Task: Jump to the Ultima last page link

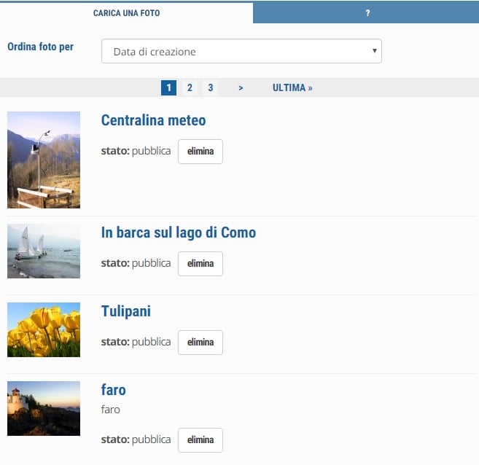Action: click(292, 87)
